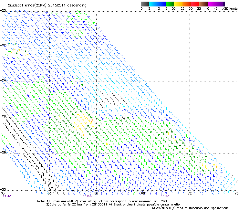
Task: Click the latitude label '-30'
Action: 3,189
